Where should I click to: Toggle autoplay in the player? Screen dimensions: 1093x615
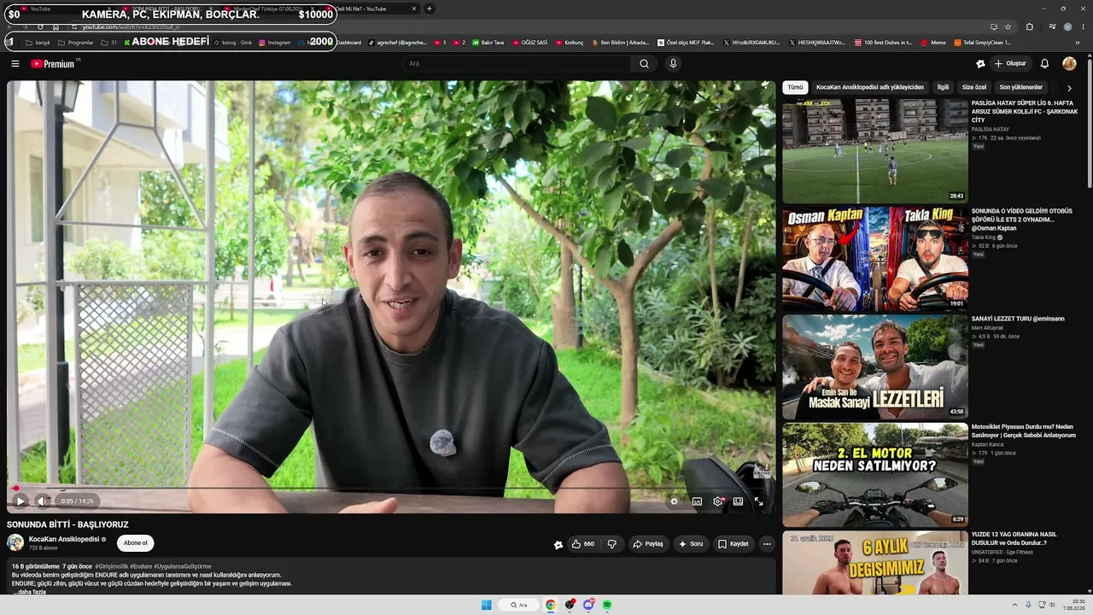(674, 501)
